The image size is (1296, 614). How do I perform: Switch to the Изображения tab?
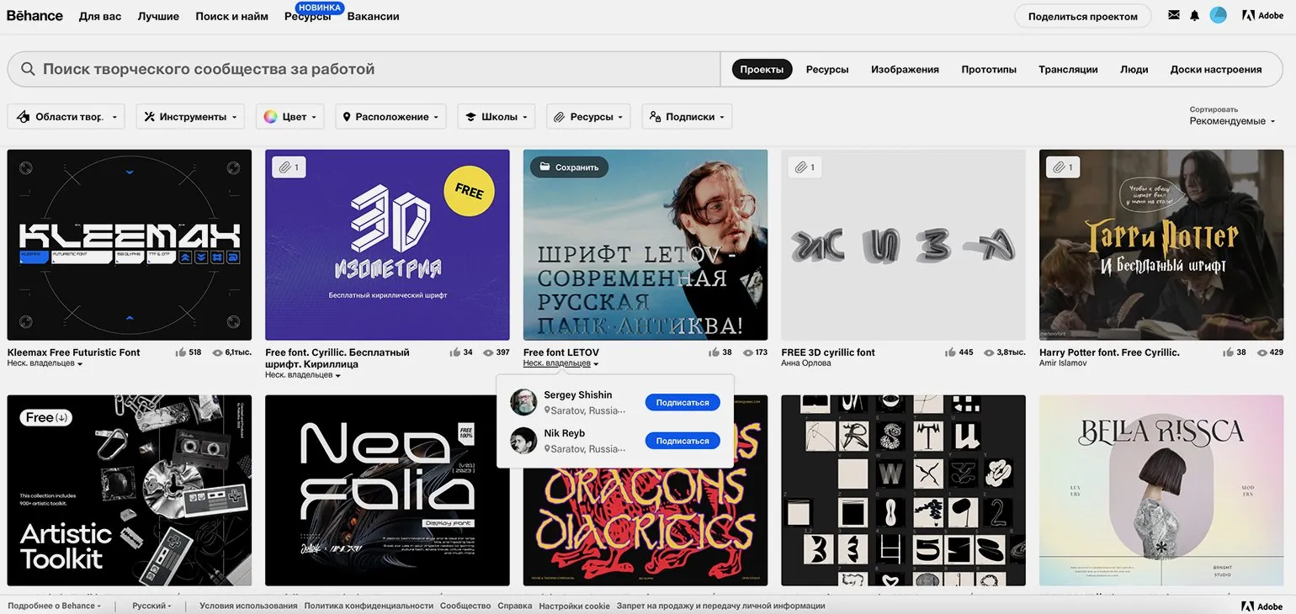point(905,69)
